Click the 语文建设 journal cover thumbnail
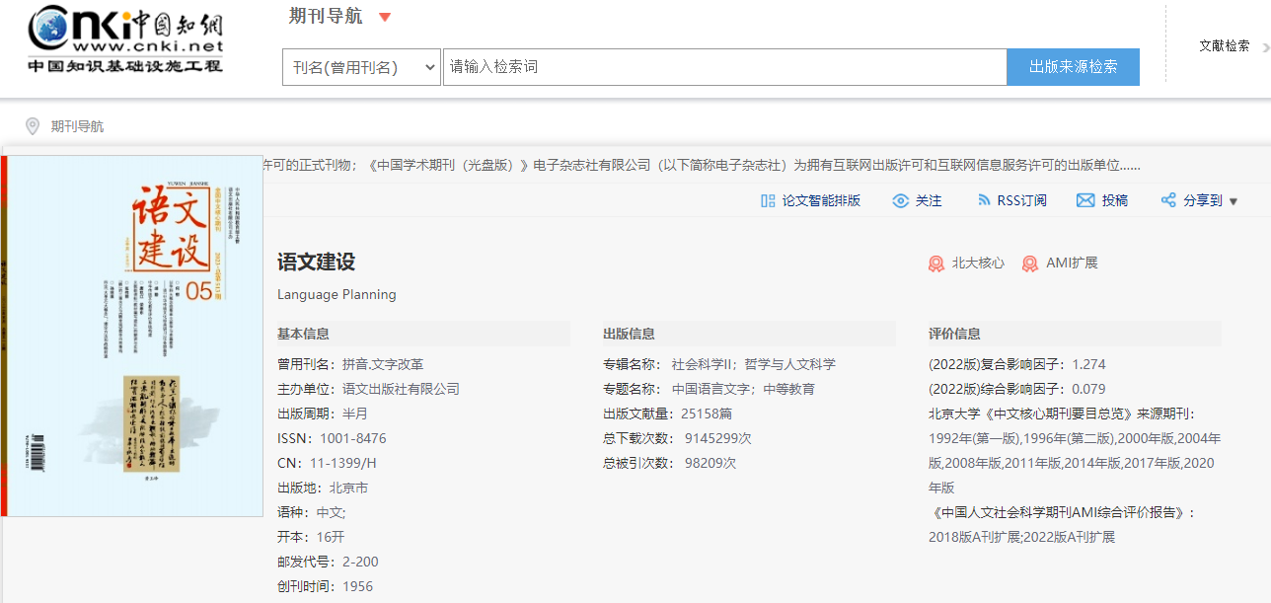Viewport: 1271px width, 603px height. pyautogui.click(x=132, y=336)
